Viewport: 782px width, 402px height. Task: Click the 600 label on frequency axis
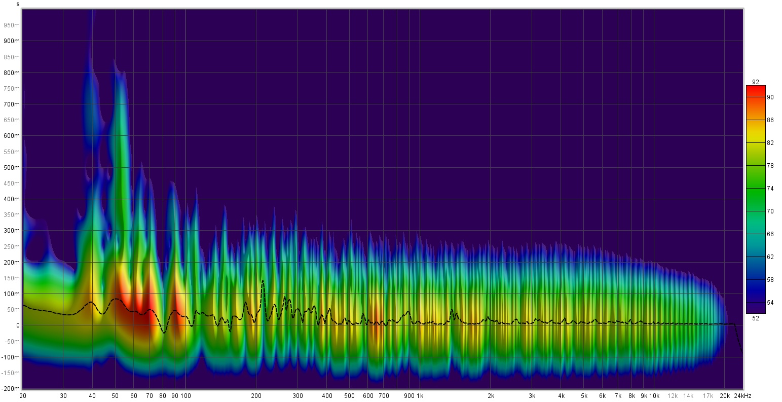tap(368, 395)
